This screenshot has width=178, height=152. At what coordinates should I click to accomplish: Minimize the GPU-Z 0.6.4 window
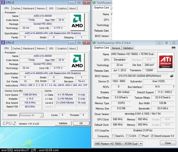[x=159, y=43]
